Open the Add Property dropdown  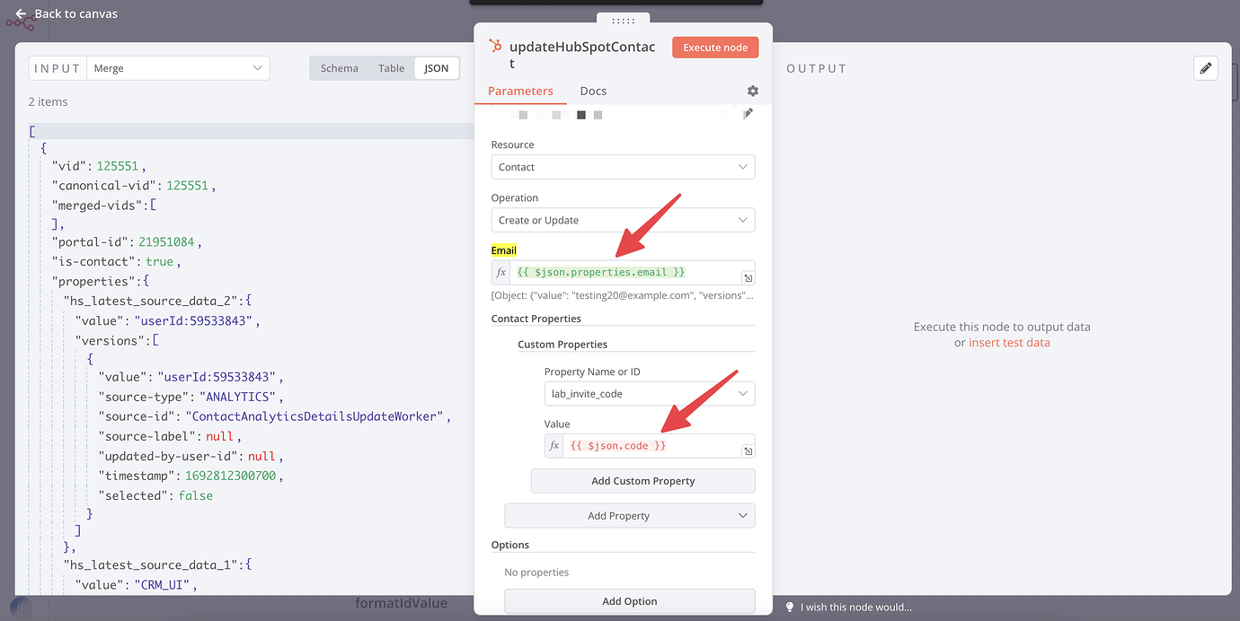click(629, 515)
